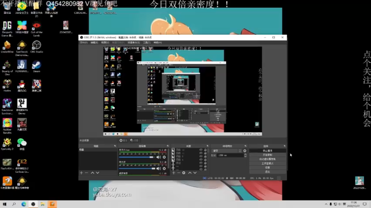
Task: Open the scene transition type dropdown
Action: 227,151
